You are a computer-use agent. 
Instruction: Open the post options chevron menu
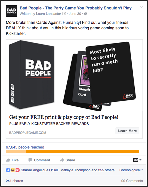141,7
